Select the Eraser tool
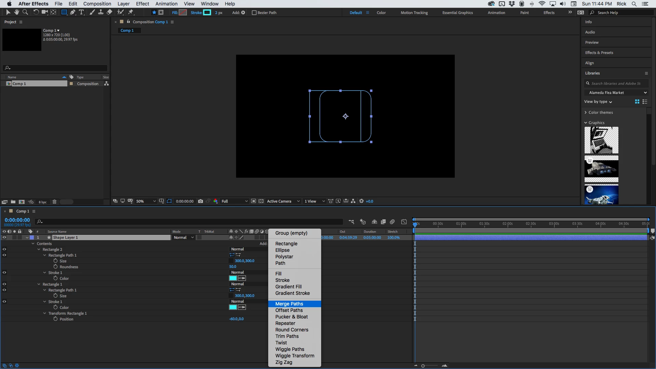The height and width of the screenshot is (369, 656). pos(109,12)
